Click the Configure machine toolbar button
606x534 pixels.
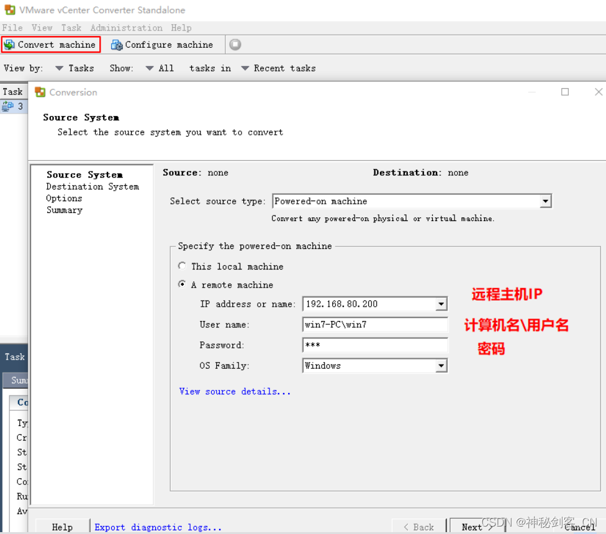[x=162, y=45]
